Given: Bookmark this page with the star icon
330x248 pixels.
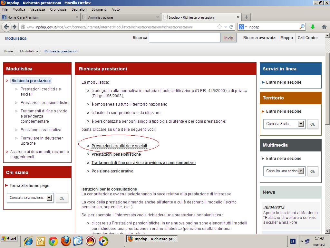Looking at the screenshot, I should tap(219, 27).
